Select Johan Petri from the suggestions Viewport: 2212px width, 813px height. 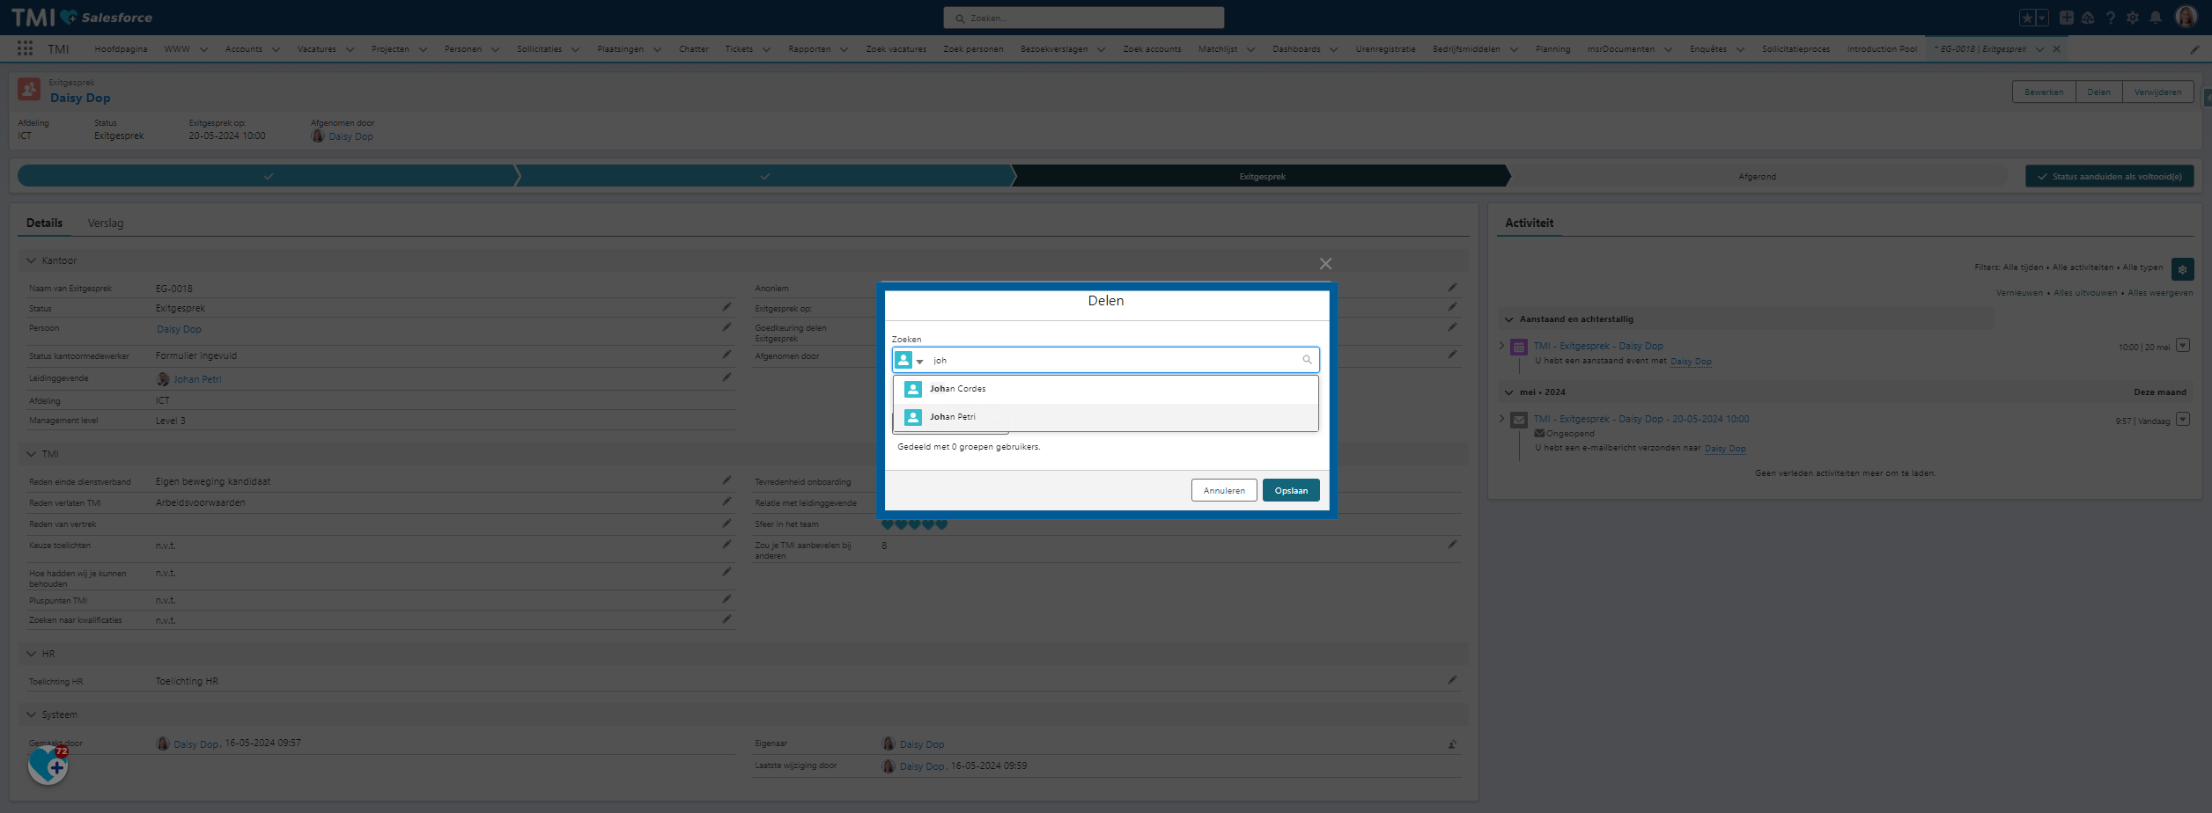pyautogui.click(x=953, y=417)
